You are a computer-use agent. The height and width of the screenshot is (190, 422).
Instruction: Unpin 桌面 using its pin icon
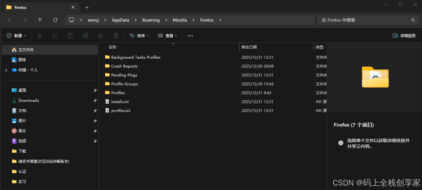click(95, 90)
